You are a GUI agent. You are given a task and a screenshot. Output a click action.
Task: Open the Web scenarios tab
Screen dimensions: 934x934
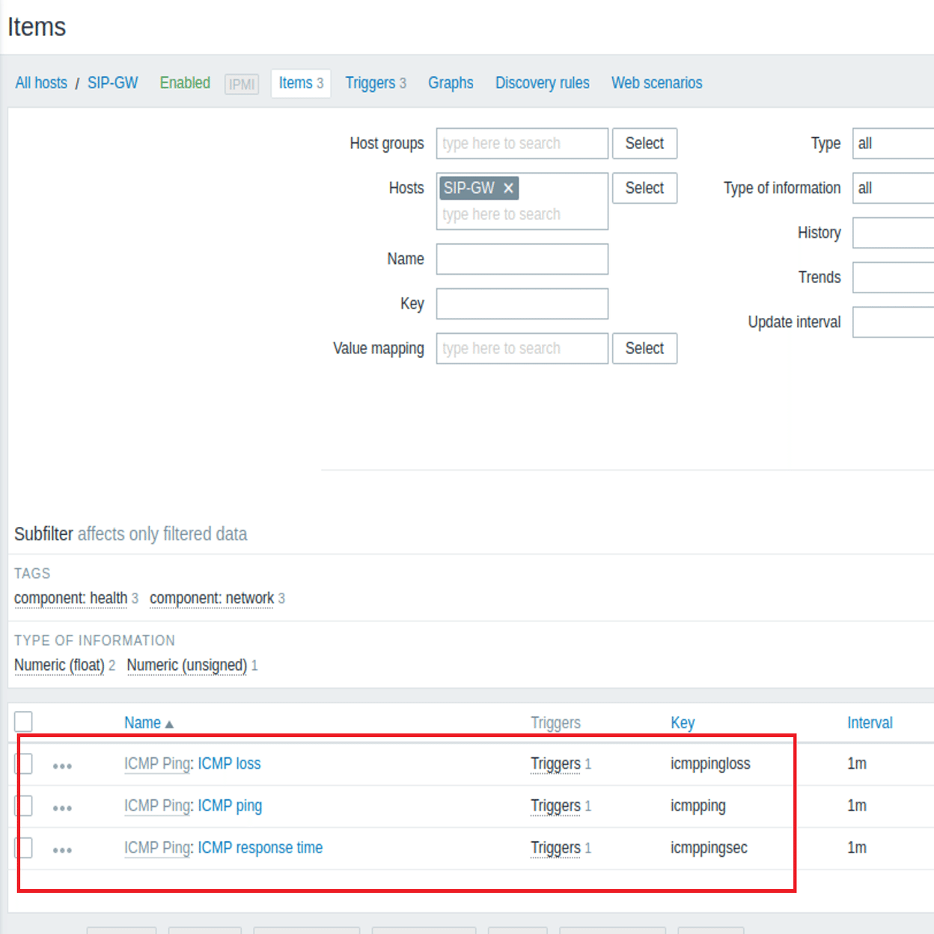(x=656, y=82)
